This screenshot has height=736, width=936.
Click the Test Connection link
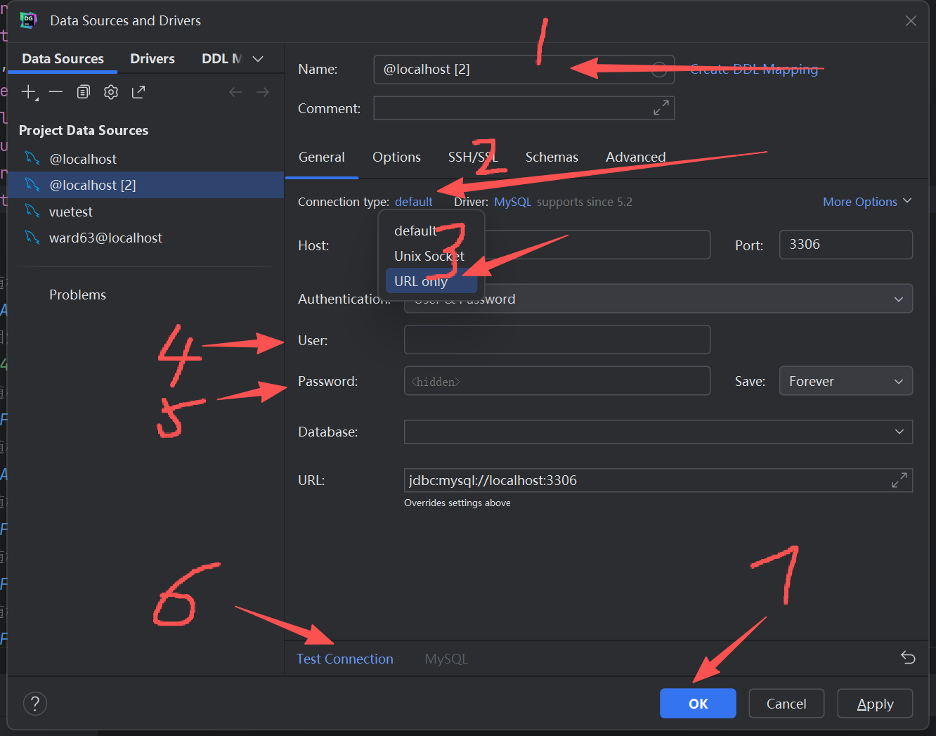click(344, 659)
